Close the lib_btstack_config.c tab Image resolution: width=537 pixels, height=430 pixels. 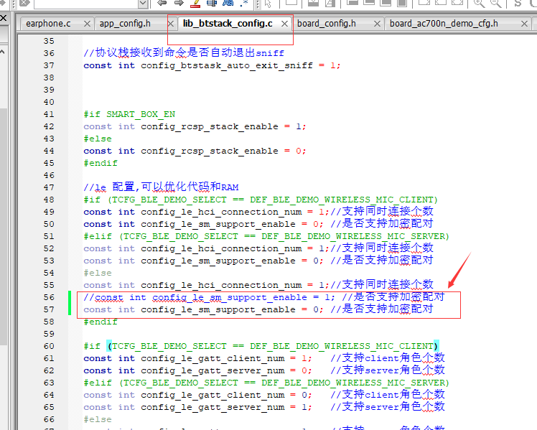(x=284, y=24)
